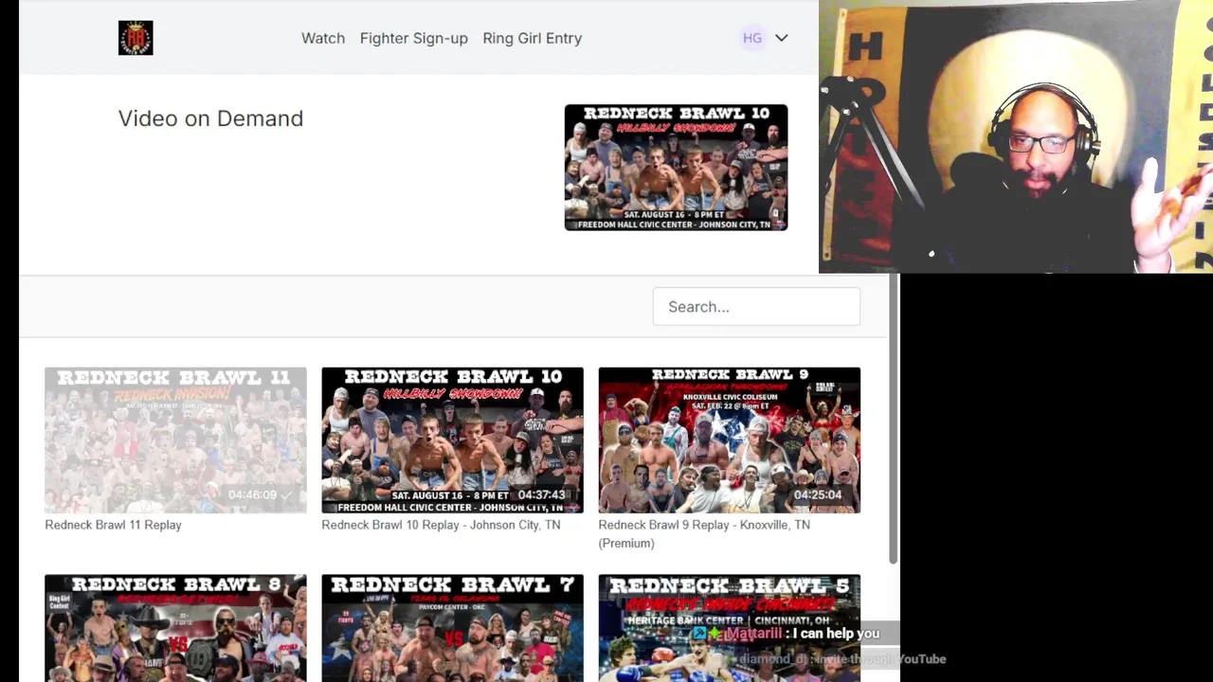Image resolution: width=1213 pixels, height=682 pixels.
Task: Click the 04:46:09 duration label
Action: tap(252, 495)
